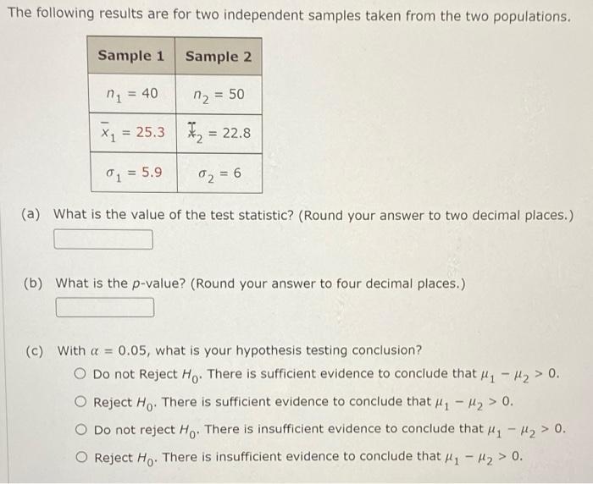The width and height of the screenshot is (593, 484).
Task: Select 'Reject H0, insufficient evidence' option
Action: tap(81, 458)
